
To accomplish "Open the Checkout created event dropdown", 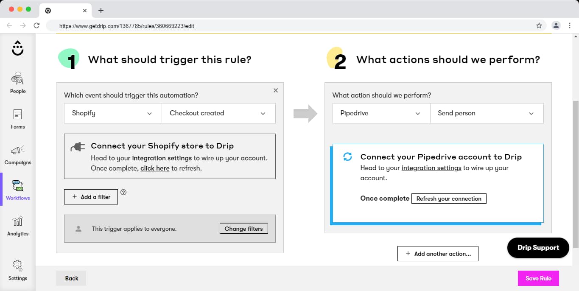I will [218, 113].
